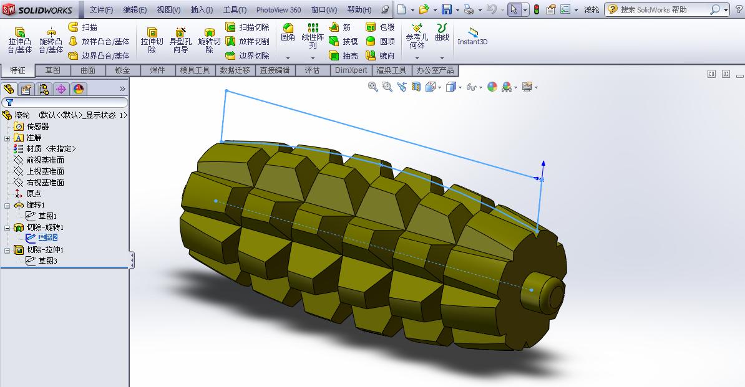This screenshot has width=745, height=387.
Task: Open the 参考几何体 dropdown arrow
Action: tap(417, 58)
